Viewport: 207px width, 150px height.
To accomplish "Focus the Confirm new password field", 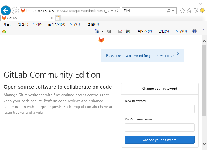I will [159, 128].
